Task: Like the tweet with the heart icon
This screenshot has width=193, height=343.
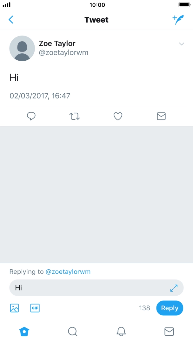Action: (x=118, y=116)
